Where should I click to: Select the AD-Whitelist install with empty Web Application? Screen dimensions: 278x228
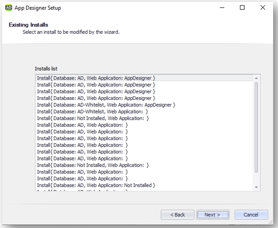144,112
